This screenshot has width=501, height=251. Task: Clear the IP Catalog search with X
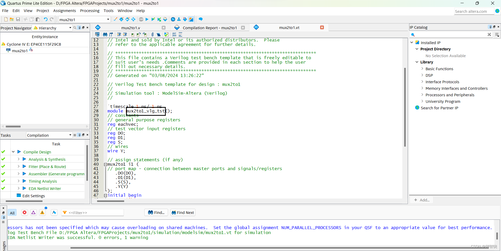tap(489, 34)
